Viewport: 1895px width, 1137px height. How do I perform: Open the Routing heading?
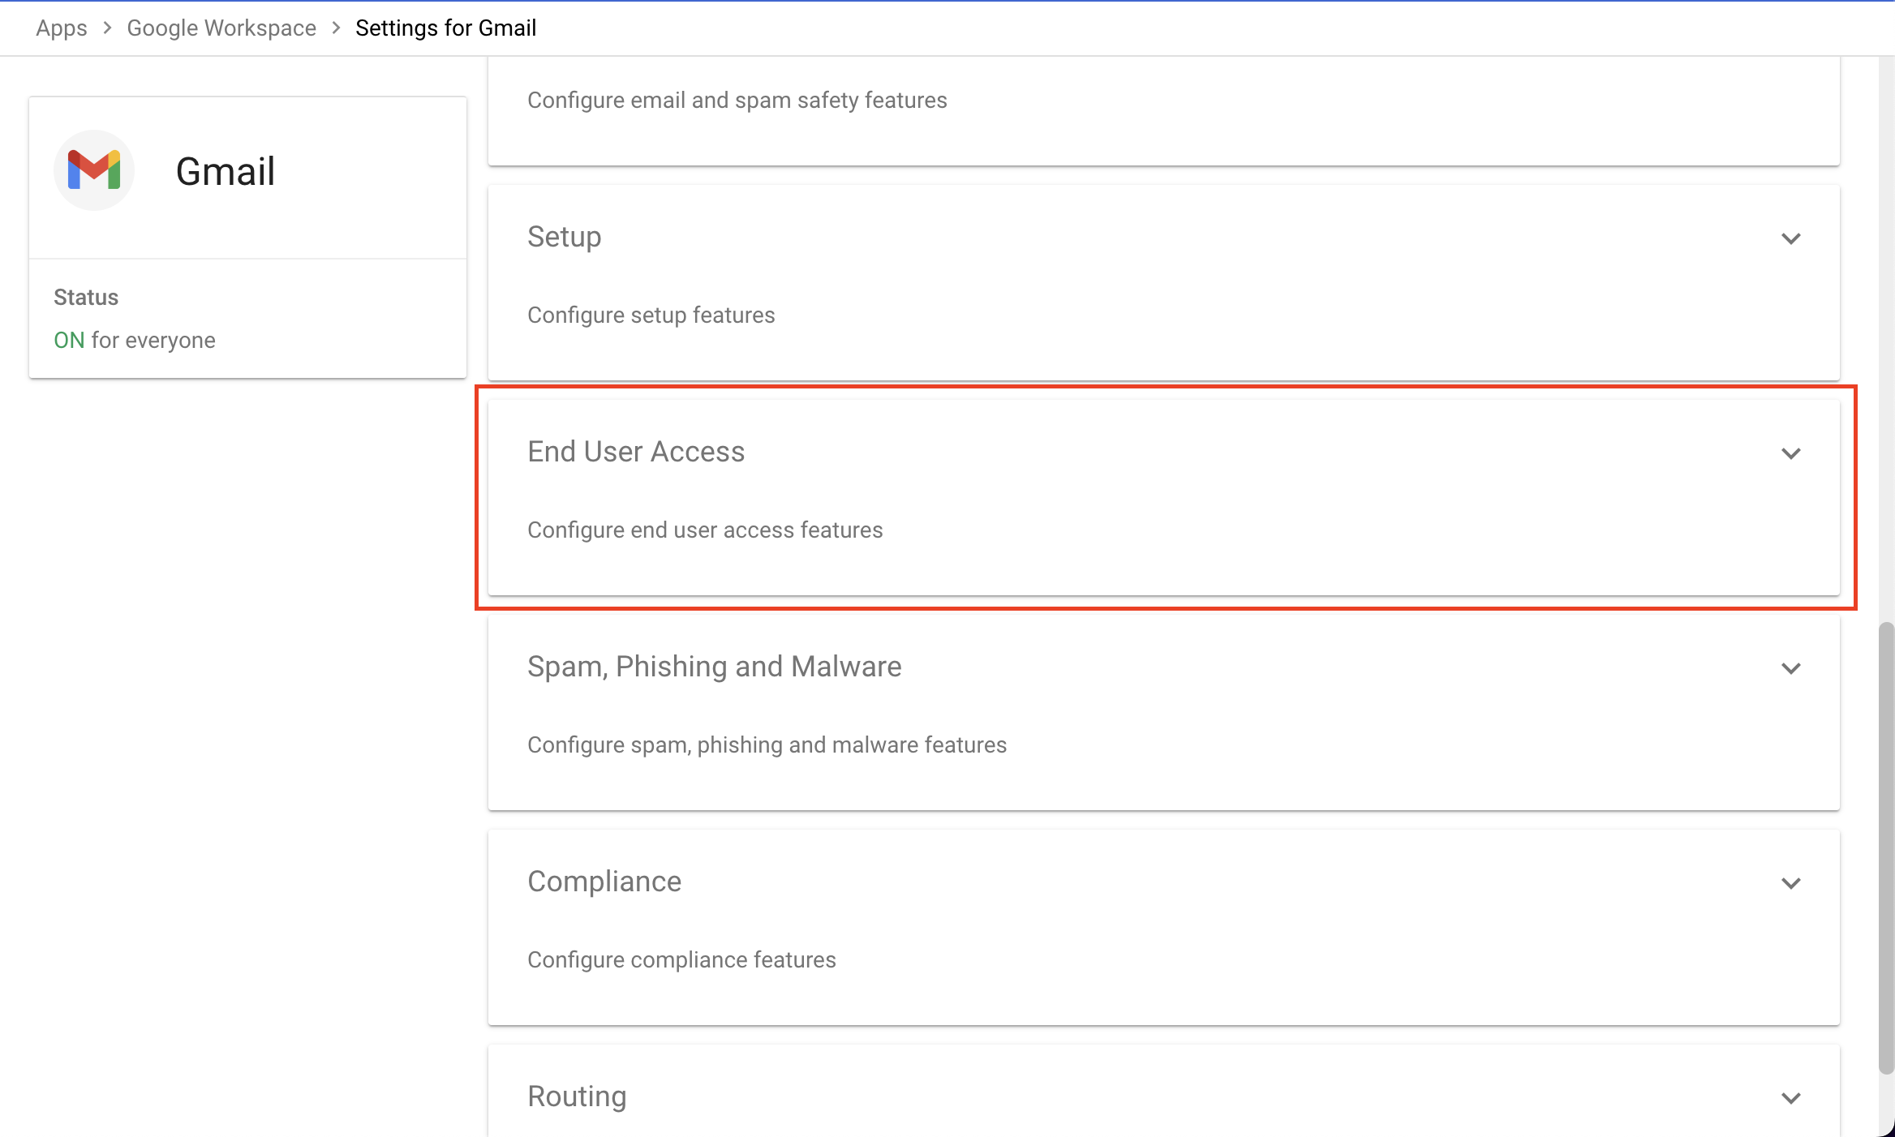tap(577, 1096)
